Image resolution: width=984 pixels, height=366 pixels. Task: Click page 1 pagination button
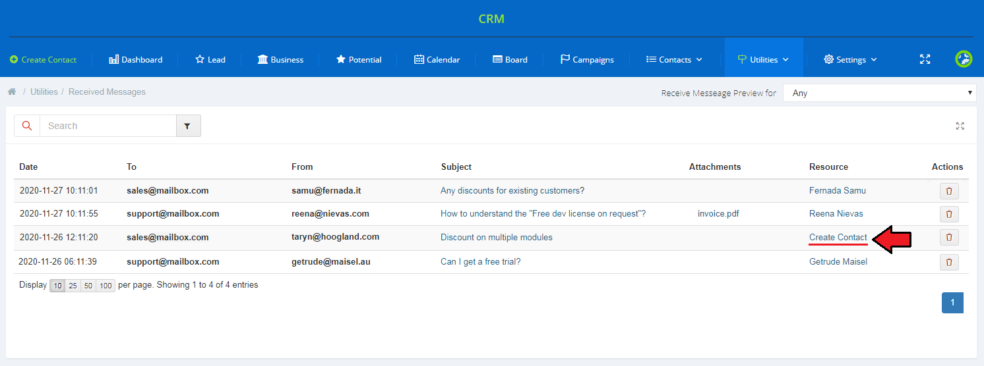(x=952, y=303)
